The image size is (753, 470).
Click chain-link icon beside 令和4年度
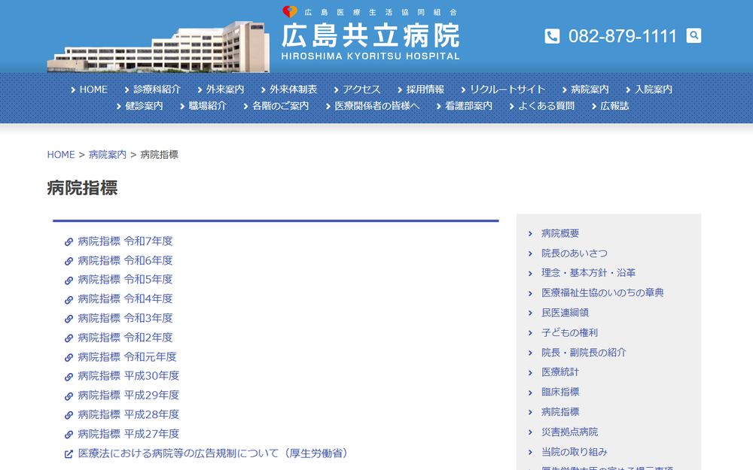click(69, 300)
